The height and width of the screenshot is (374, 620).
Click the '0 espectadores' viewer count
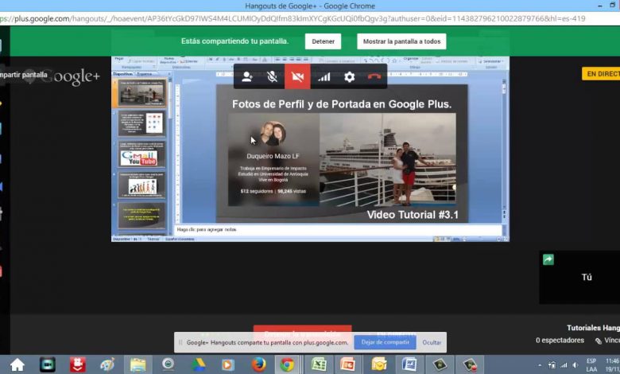pos(560,341)
